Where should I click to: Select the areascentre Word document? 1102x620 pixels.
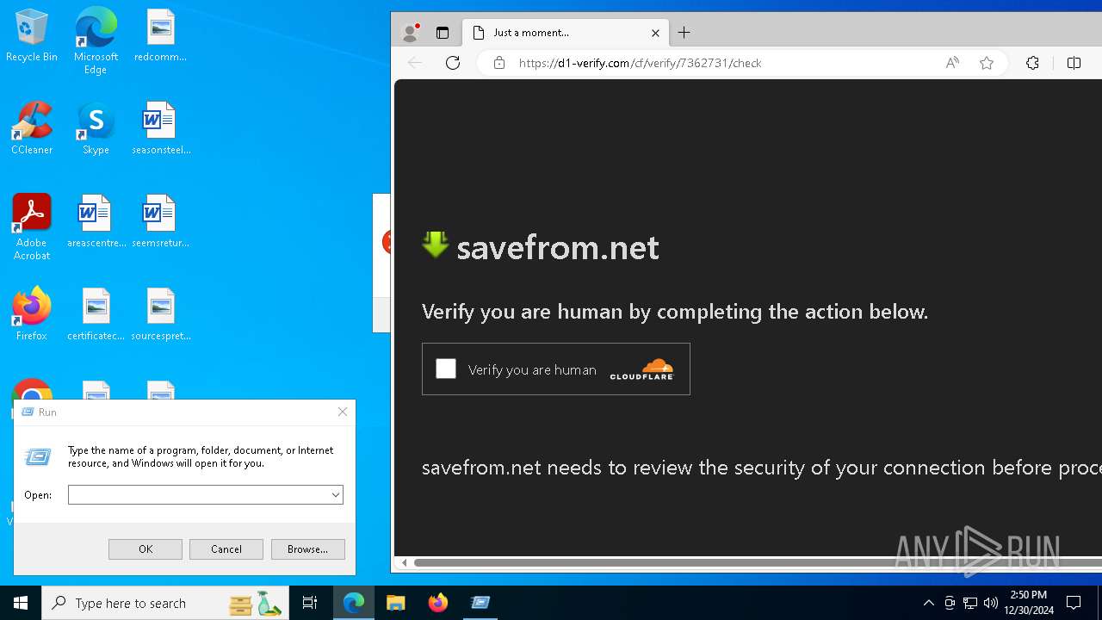click(x=96, y=222)
